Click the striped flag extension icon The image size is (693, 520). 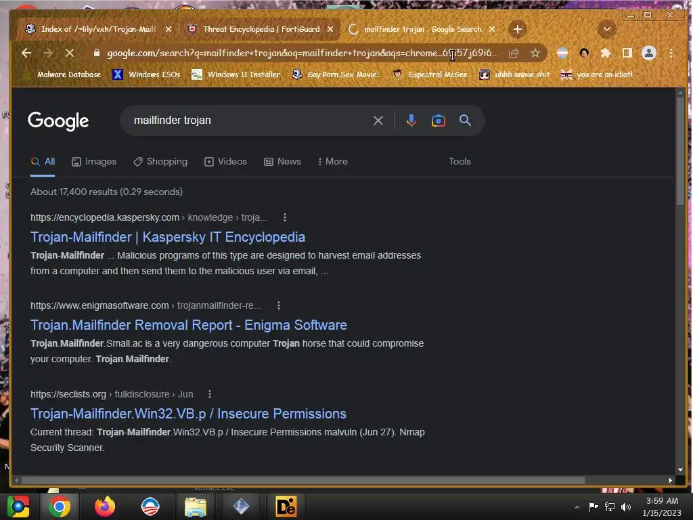coord(562,53)
